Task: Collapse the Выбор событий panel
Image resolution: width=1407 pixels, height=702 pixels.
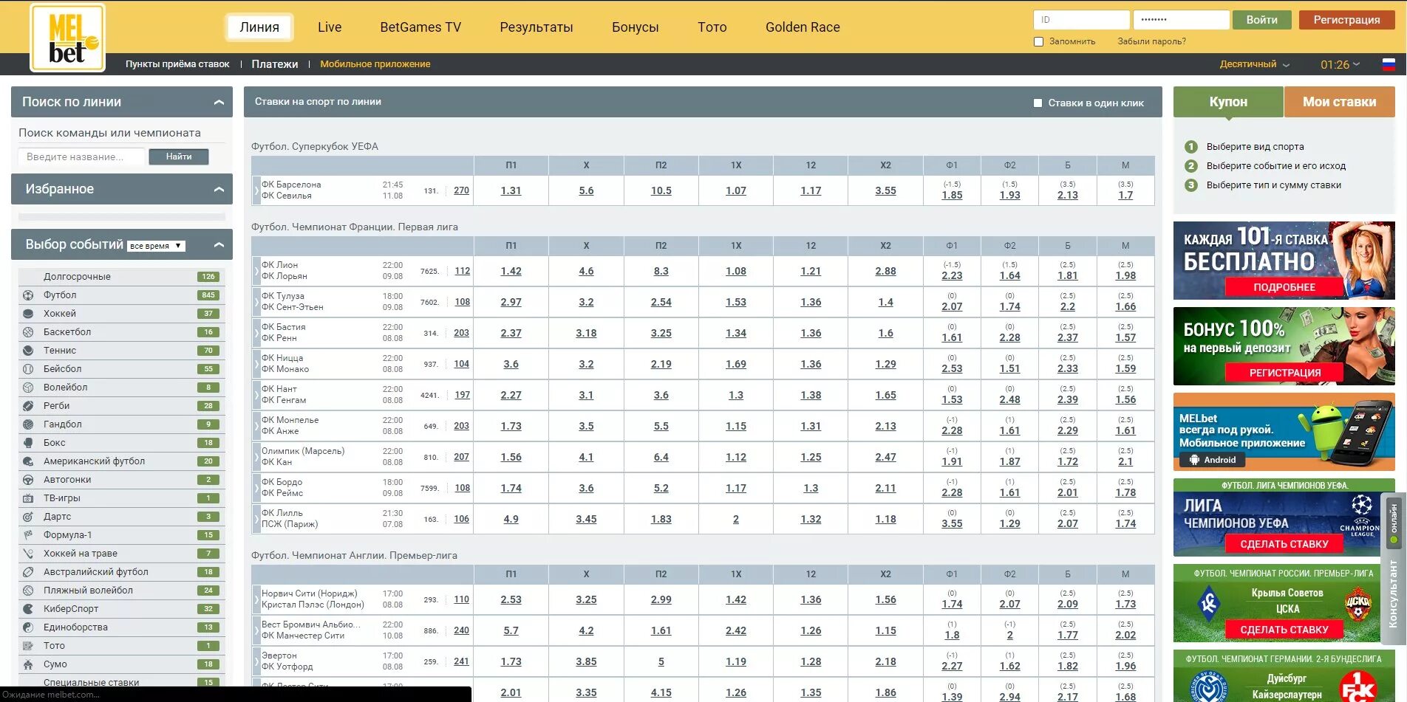Action: click(219, 245)
